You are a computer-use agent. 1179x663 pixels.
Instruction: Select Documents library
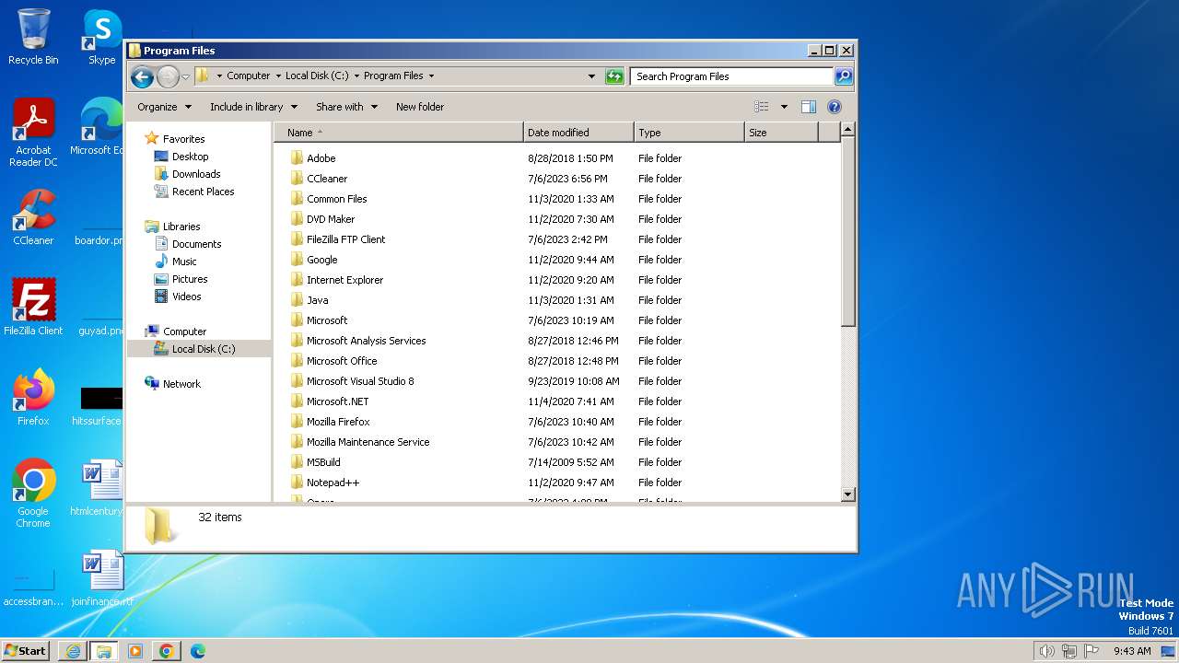[196, 244]
